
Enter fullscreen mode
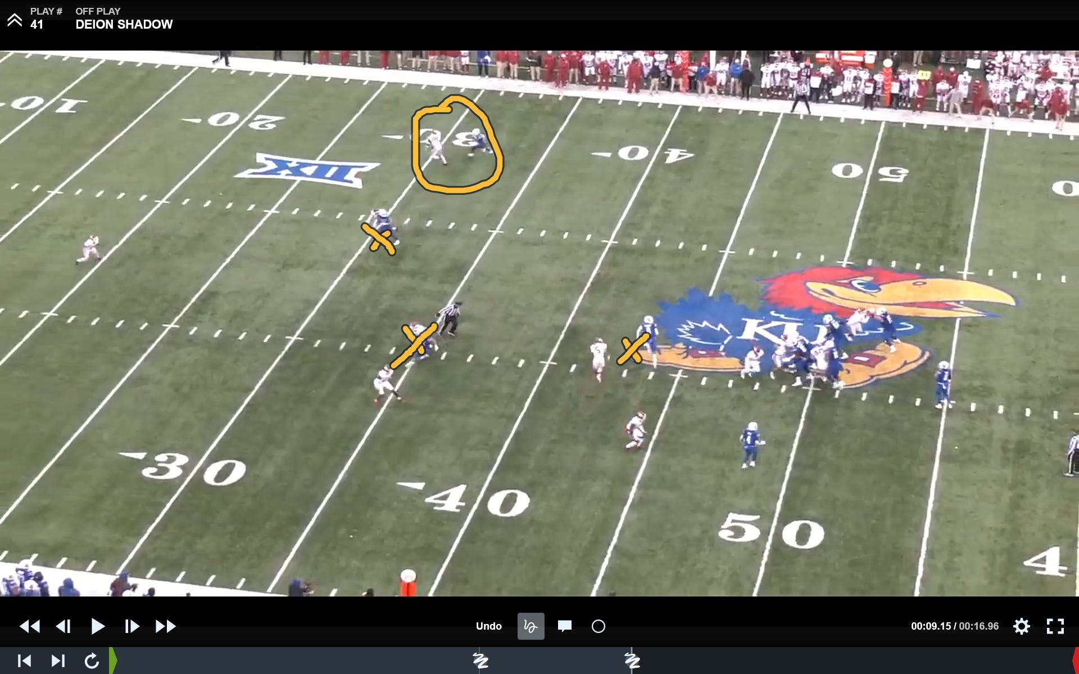point(1055,626)
